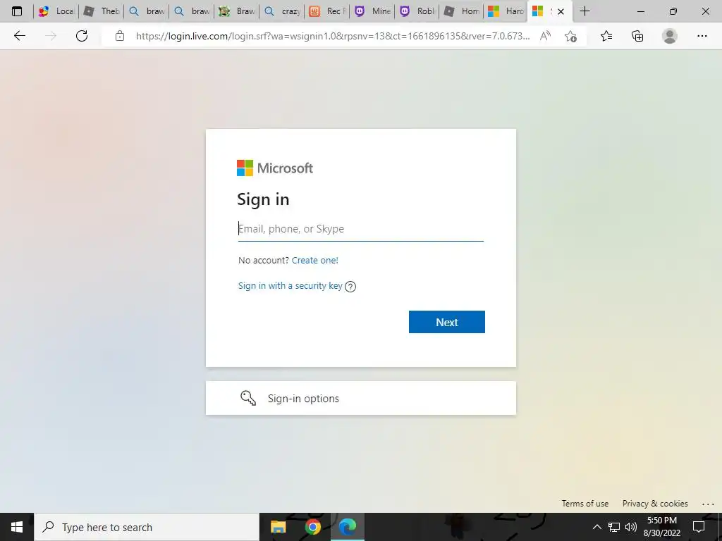Click the taskbar 'Type here to search' box

(147, 527)
